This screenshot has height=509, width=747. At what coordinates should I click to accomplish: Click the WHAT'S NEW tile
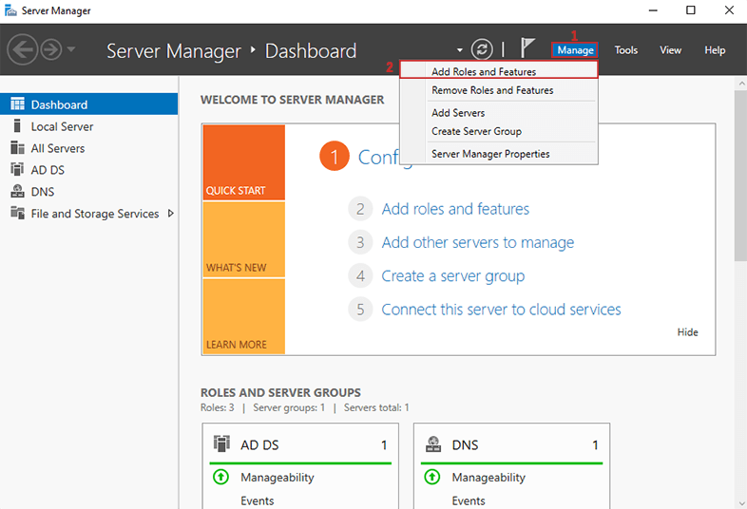(x=244, y=239)
